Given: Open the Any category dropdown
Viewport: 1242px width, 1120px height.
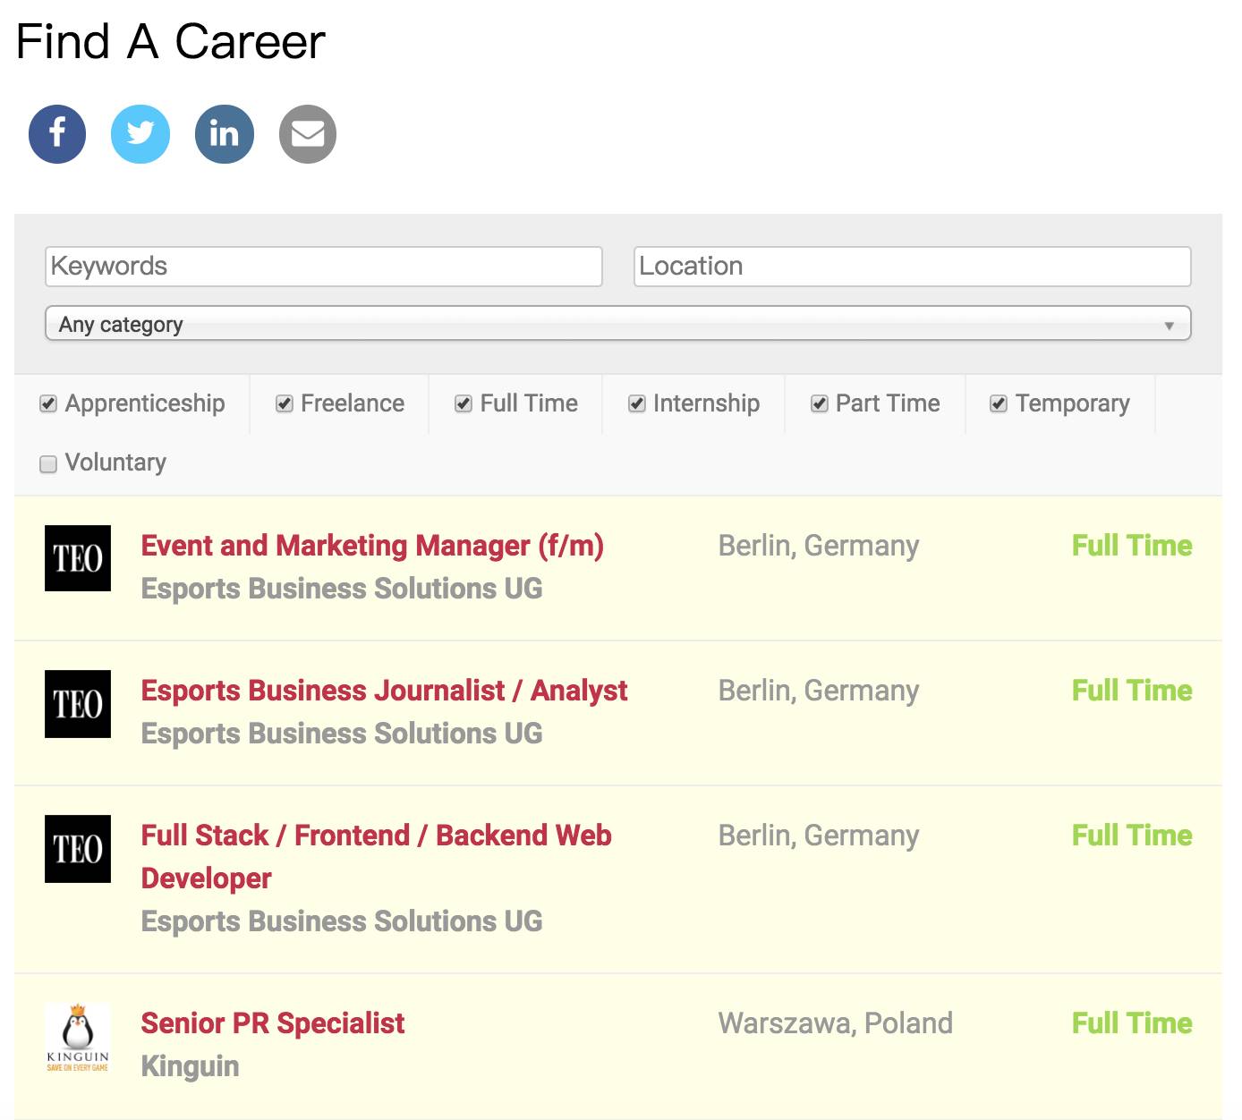Looking at the screenshot, I should [617, 324].
